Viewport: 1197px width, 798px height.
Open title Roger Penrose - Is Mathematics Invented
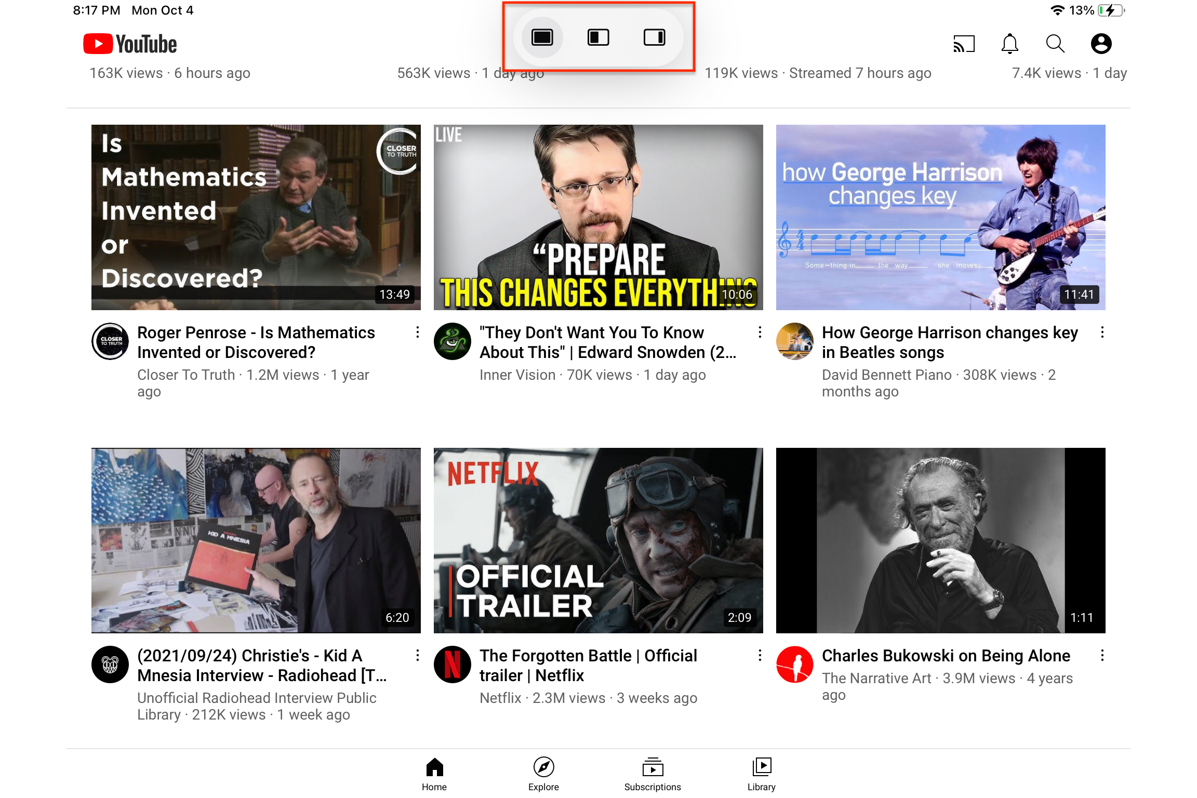[x=256, y=342]
